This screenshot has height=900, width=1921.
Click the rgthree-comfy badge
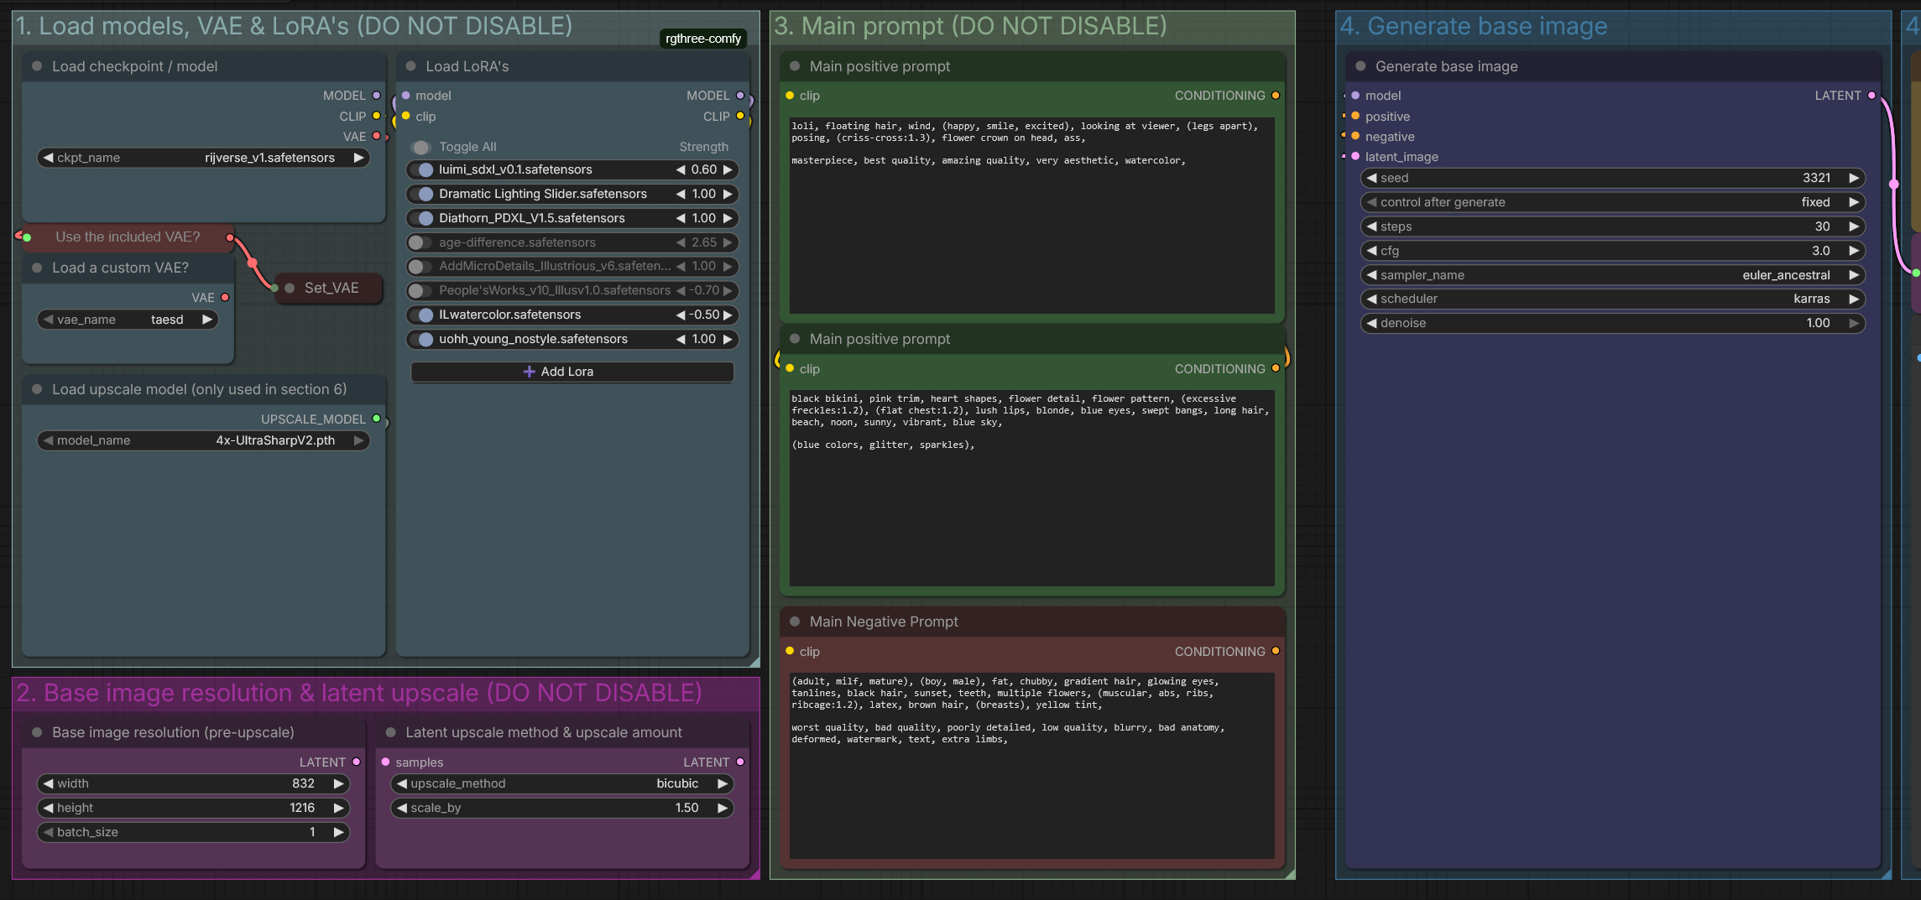click(703, 39)
